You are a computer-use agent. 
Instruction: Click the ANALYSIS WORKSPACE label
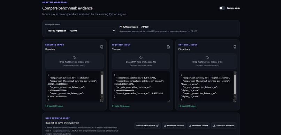coord(55,2)
